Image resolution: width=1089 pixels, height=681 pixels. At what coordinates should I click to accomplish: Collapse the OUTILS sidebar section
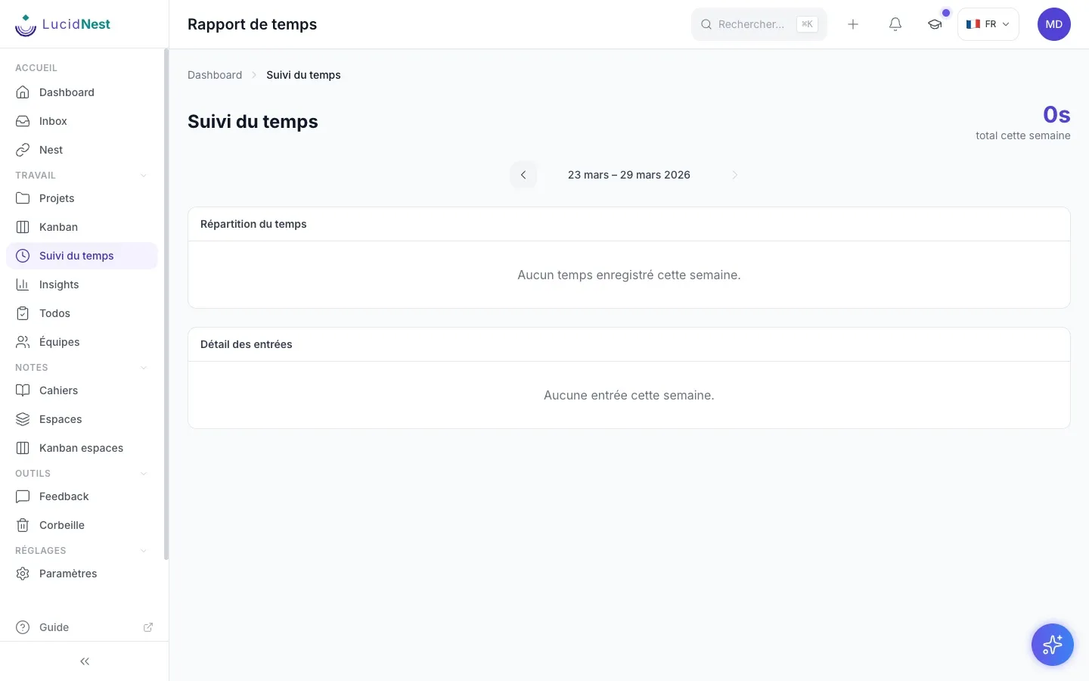click(144, 474)
